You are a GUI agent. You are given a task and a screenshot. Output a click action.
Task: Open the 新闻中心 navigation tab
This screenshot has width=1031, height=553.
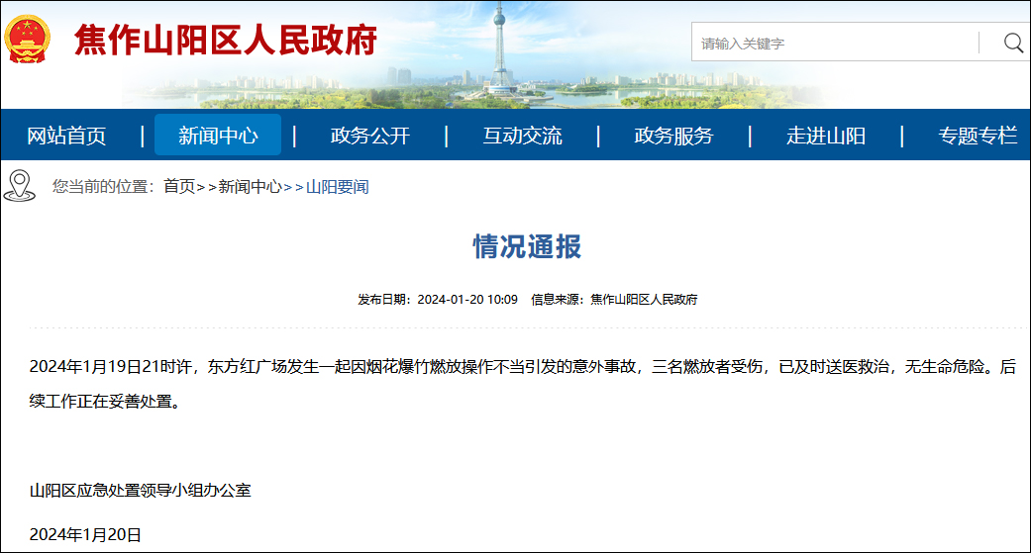[x=218, y=136]
